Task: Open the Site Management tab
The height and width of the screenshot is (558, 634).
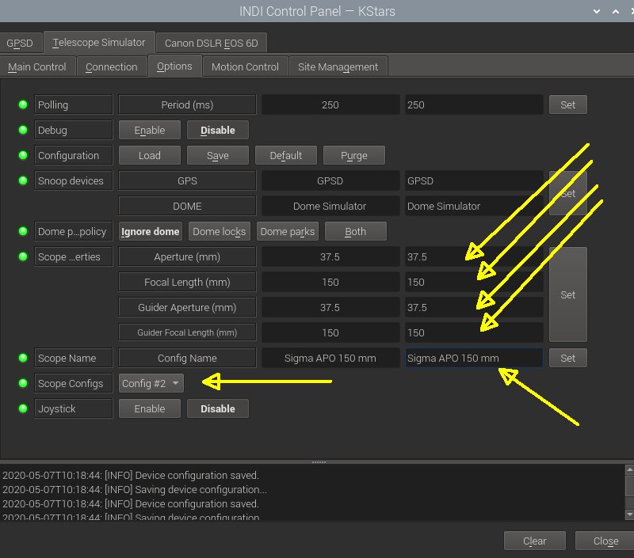Action: [338, 66]
